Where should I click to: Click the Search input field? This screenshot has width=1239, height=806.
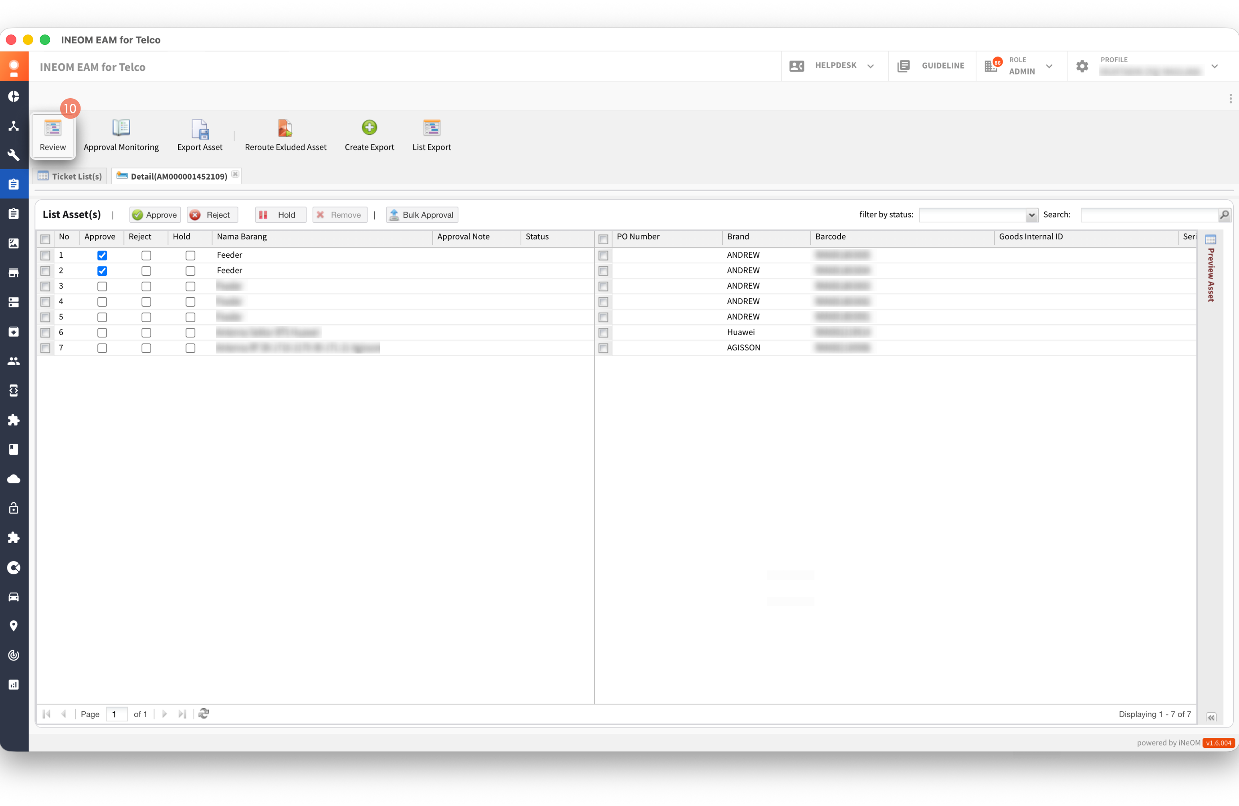point(1148,214)
